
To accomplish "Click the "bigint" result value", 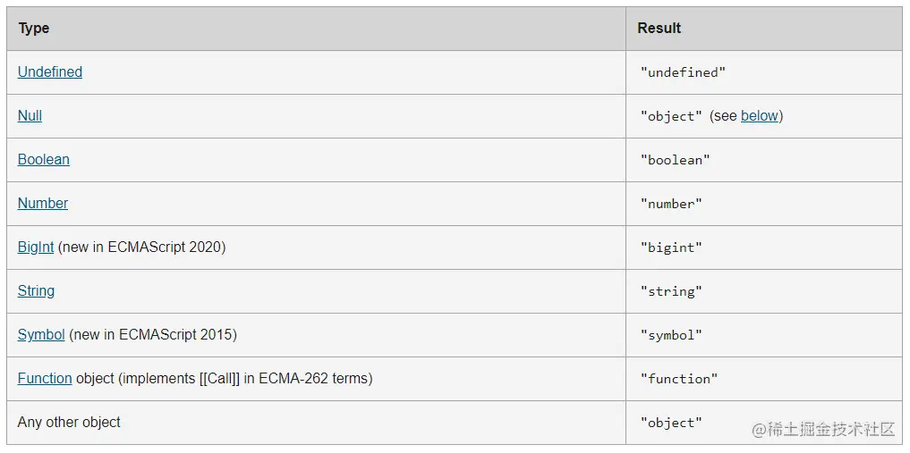I will click(x=671, y=247).
